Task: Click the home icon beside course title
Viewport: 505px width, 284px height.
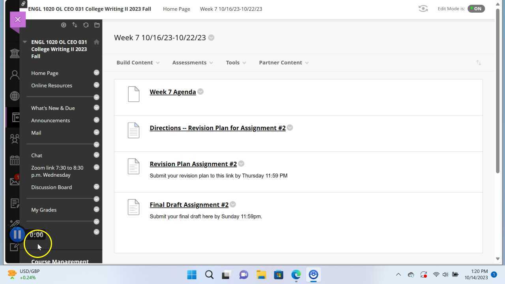Action: pyautogui.click(x=96, y=42)
